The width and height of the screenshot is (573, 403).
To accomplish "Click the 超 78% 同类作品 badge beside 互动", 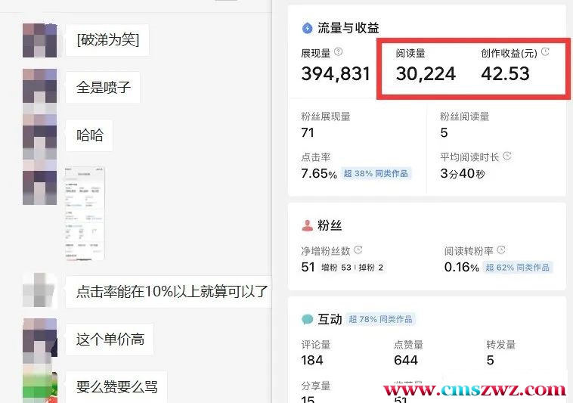I will pos(380,319).
